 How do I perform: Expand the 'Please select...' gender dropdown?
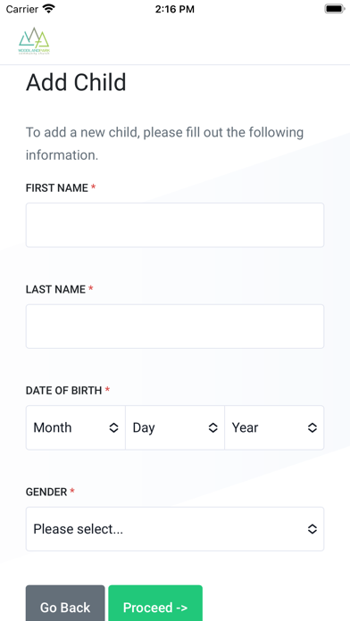pyautogui.click(x=175, y=529)
